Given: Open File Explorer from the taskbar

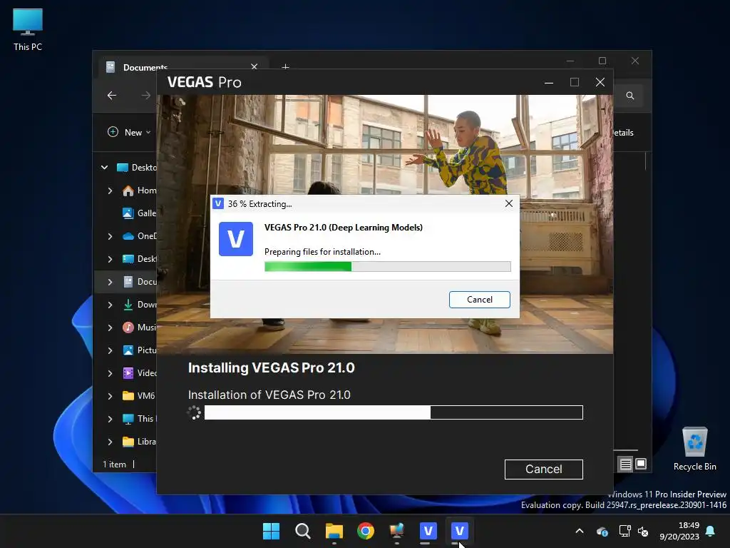Looking at the screenshot, I should (x=334, y=531).
